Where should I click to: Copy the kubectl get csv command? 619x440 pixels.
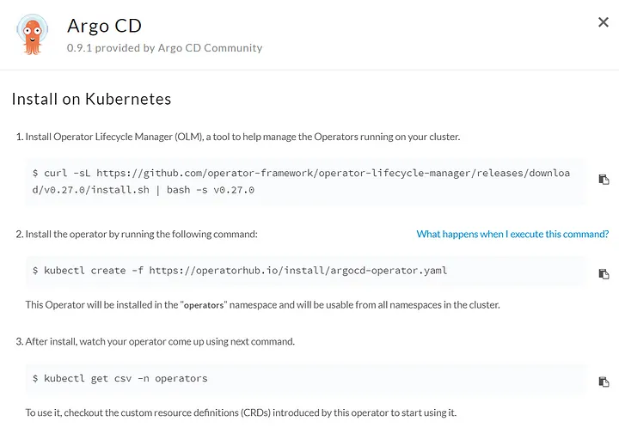(x=604, y=382)
